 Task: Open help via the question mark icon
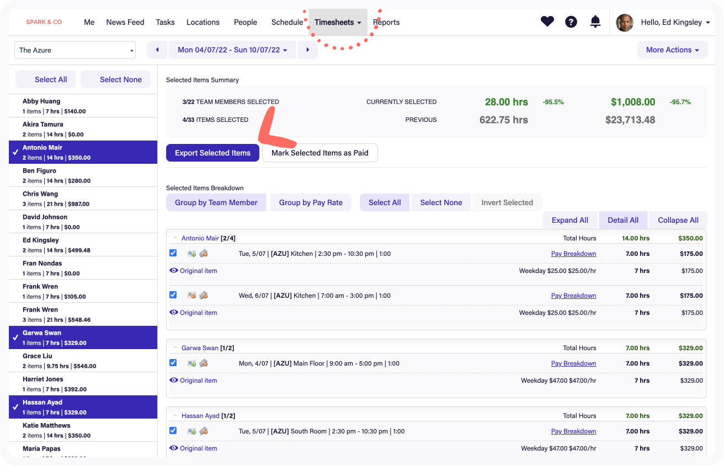click(x=571, y=22)
